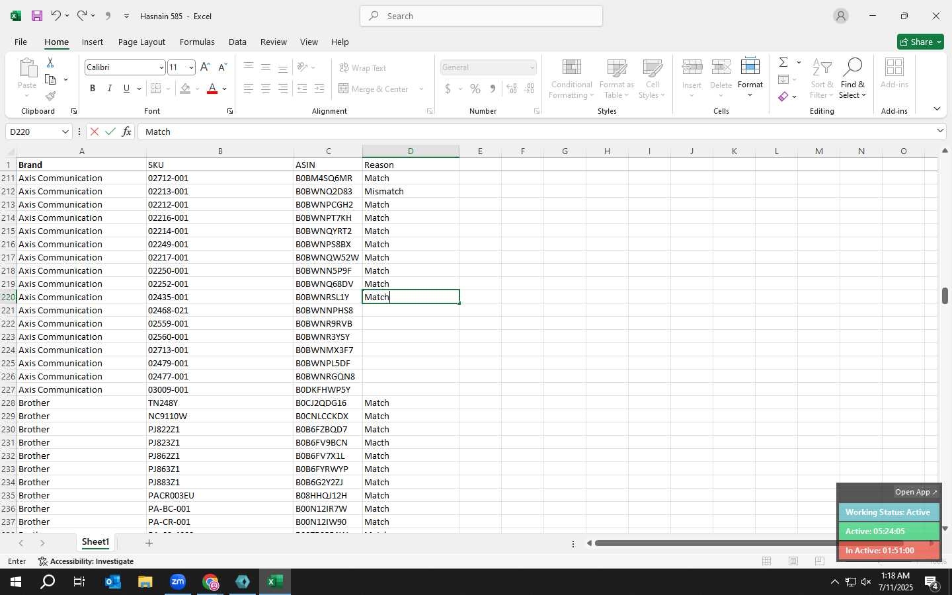Confirm entry with formula bar checkmark

click(x=110, y=132)
